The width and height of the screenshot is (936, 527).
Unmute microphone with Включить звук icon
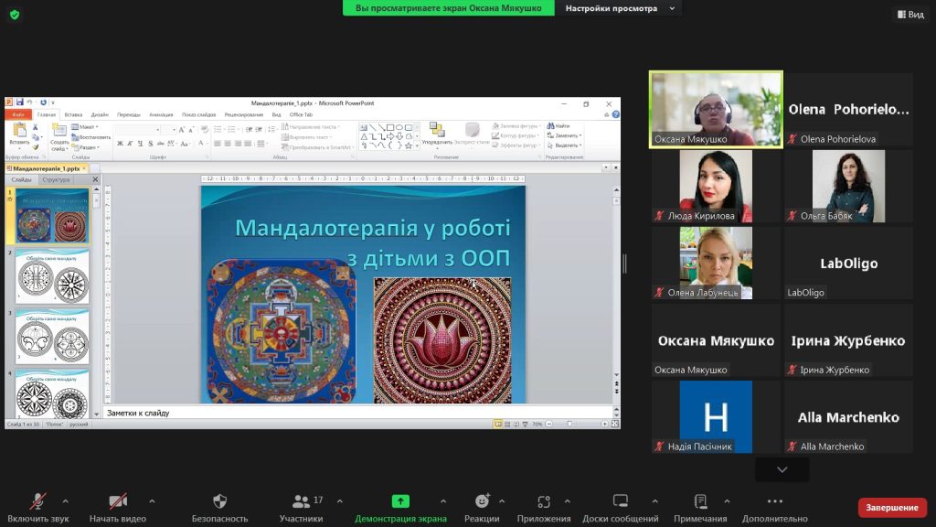pyautogui.click(x=37, y=501)
